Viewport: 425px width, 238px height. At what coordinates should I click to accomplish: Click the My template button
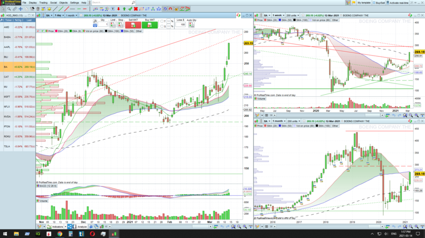click(x=364, y=3)
